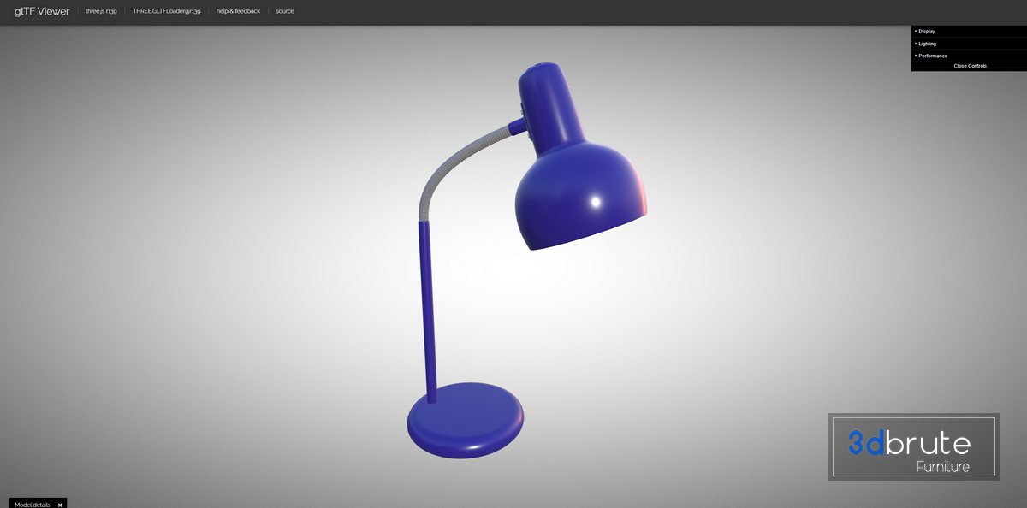Open the THREE.GLTFLoader@r139 link

click(166, 11)
